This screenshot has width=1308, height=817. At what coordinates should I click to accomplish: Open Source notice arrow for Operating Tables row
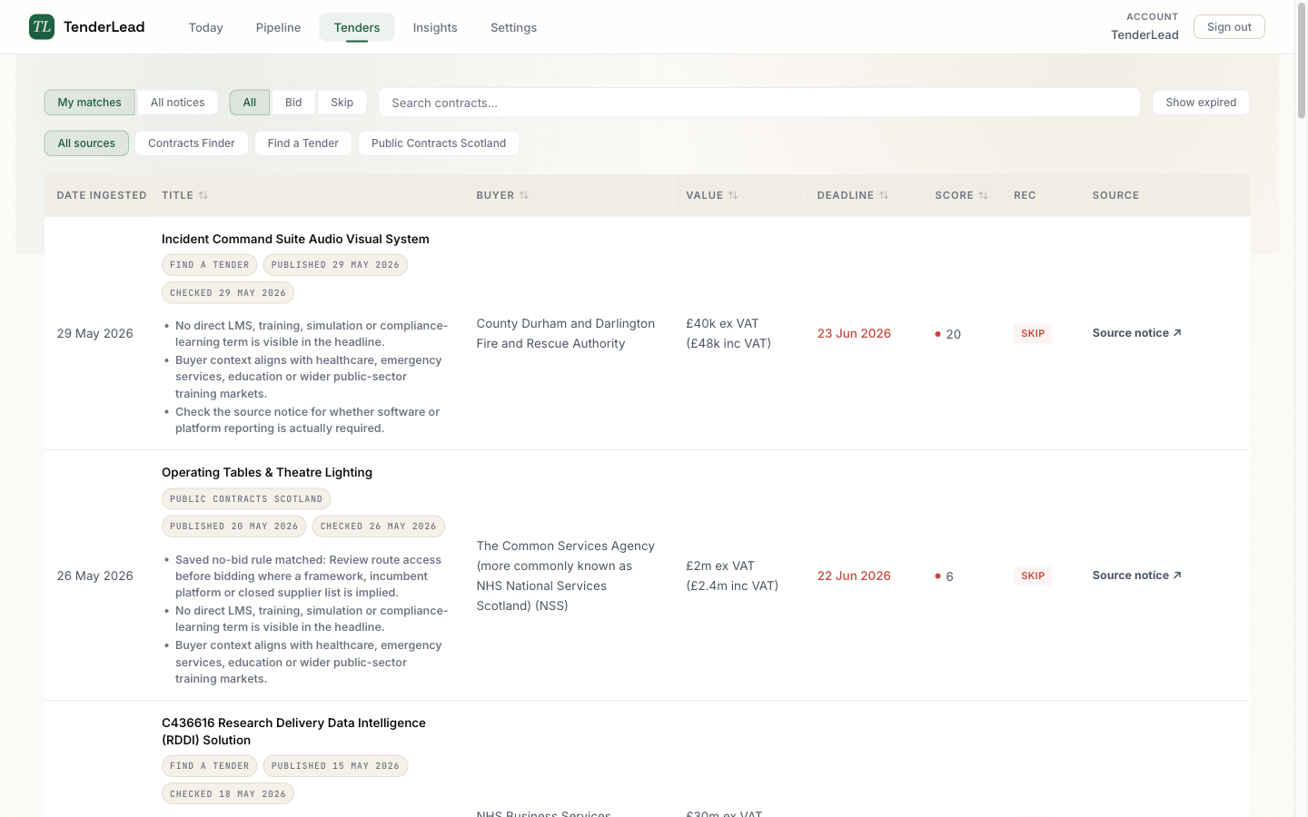[1177, 576]
